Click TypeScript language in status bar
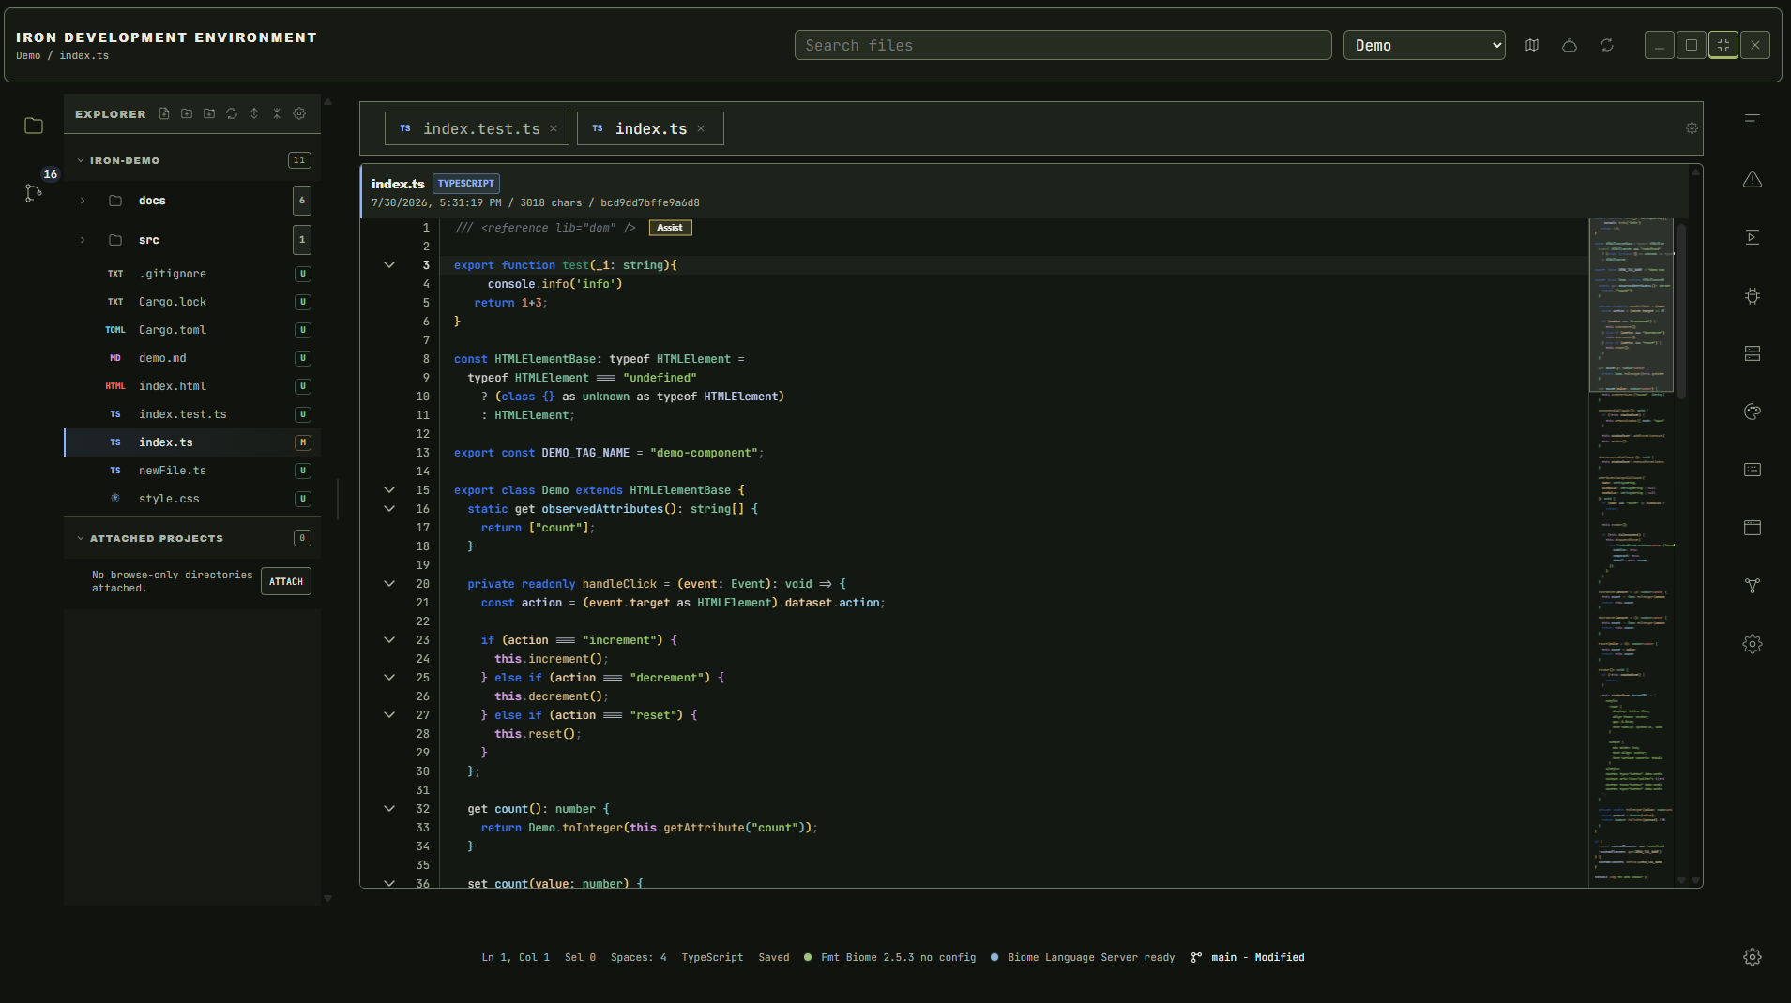 [x=712, y=957]
